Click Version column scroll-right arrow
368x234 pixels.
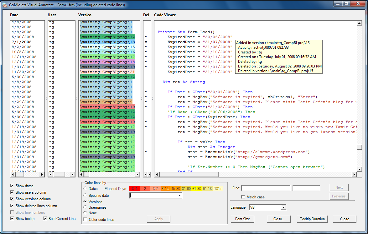click(137, 174)
